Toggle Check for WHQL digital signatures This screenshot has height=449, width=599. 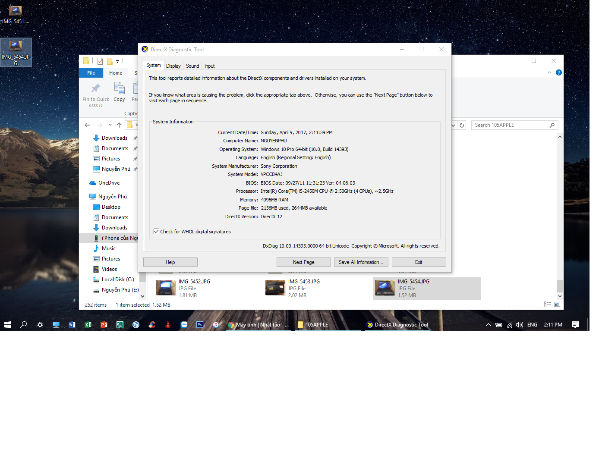(x=157, y=232)
